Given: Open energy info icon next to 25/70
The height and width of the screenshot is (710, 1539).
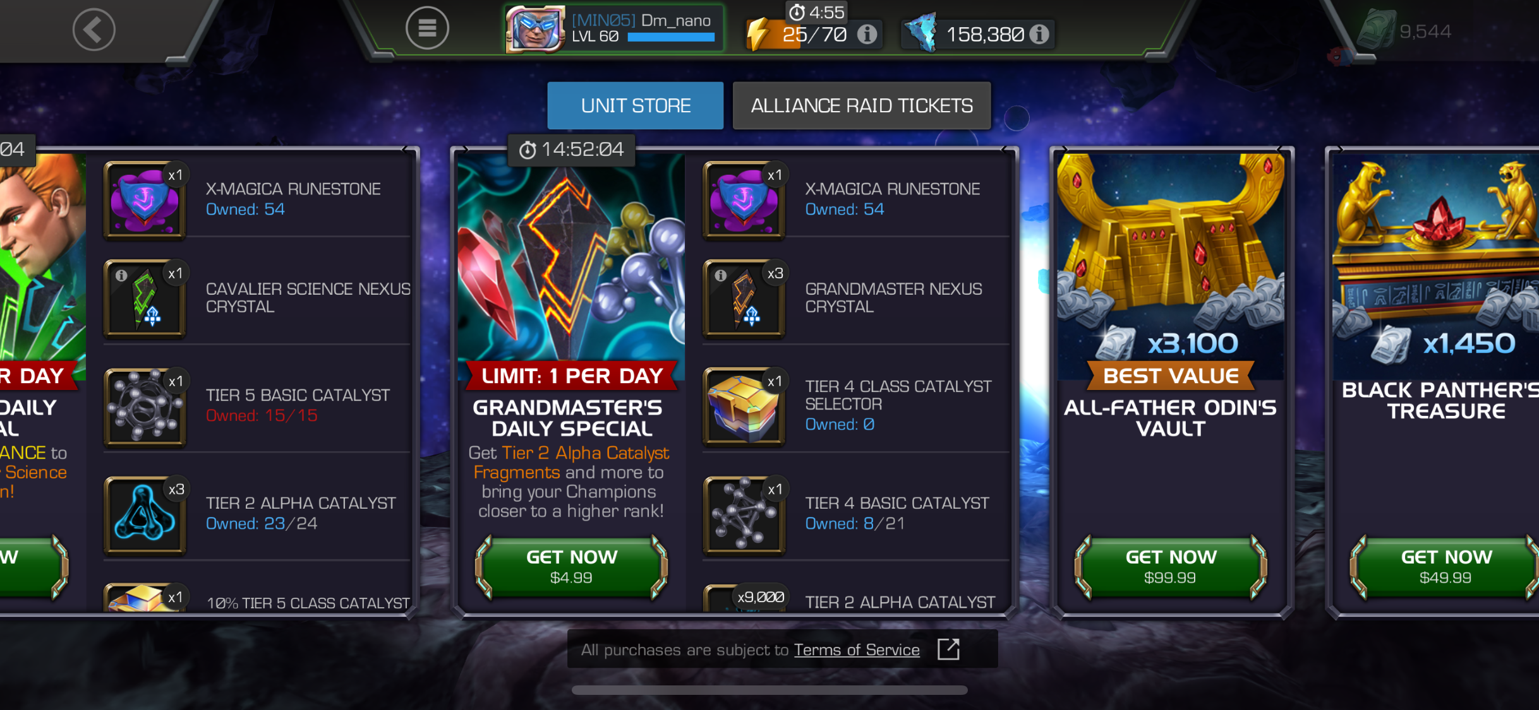Looking at the screenshot, I should coord(867,33).
